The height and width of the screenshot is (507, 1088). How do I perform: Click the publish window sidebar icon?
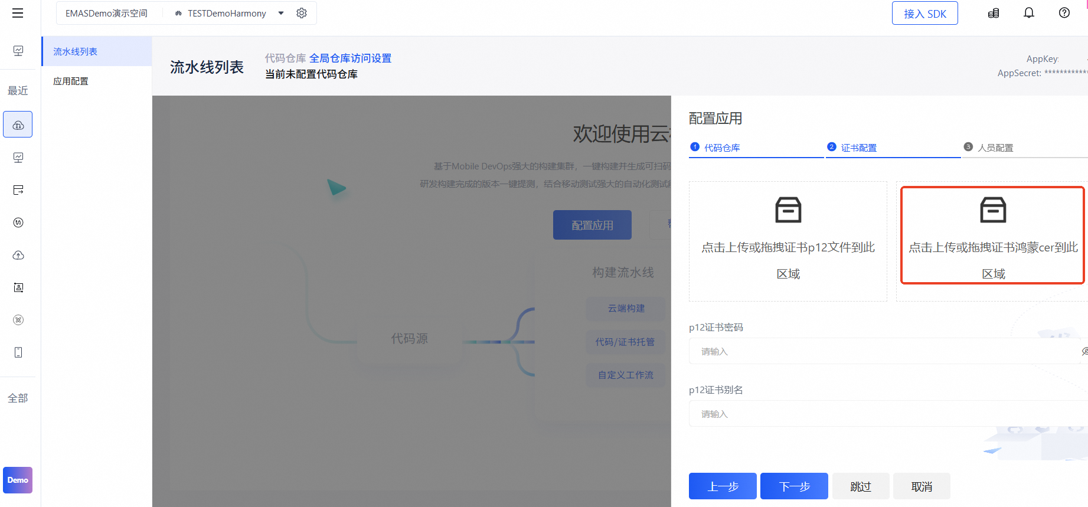tap(18, 190)
